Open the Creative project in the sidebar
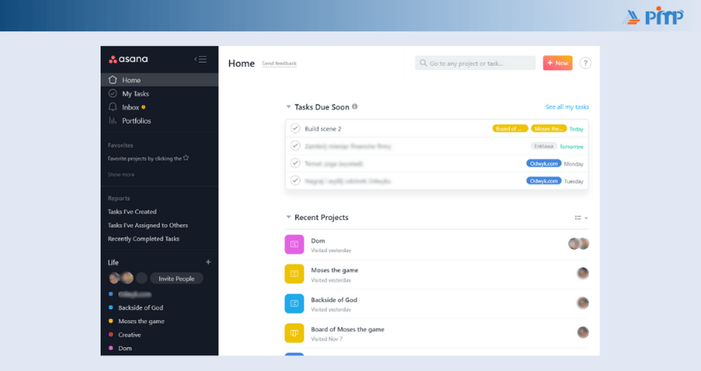Image resolution: width=701 pixels, height=371 pixels. pyautogui.click(x=129, y=335)
